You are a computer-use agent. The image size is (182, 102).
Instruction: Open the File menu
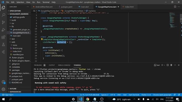[x=7, y=2]
